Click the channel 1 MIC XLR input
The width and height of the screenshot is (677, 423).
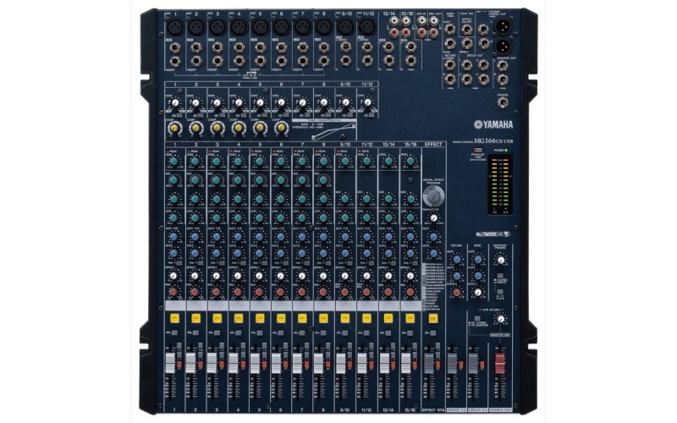tap(175, 29)
